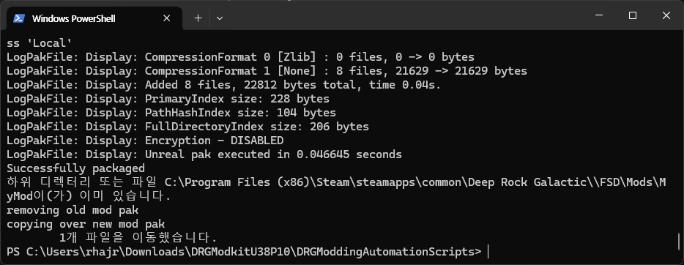This screenshot has height=265, width=684.
Task: Click the Deep Rock Galactic path text
Action: click(528, 182)
